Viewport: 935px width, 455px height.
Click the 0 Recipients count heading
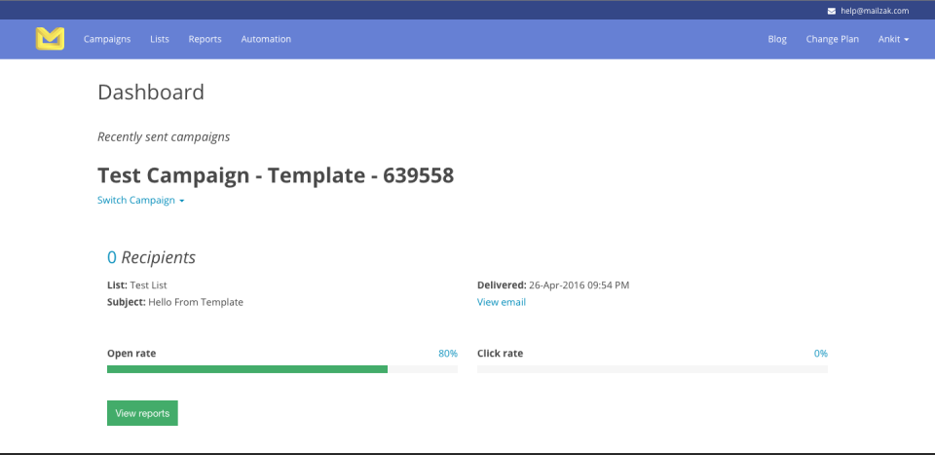pos(152,257)
